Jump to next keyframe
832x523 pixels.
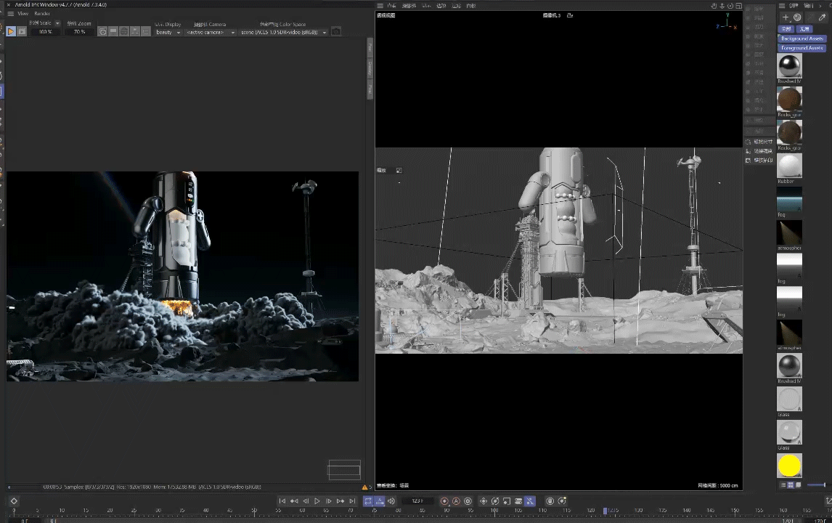(x=340, y=501)
